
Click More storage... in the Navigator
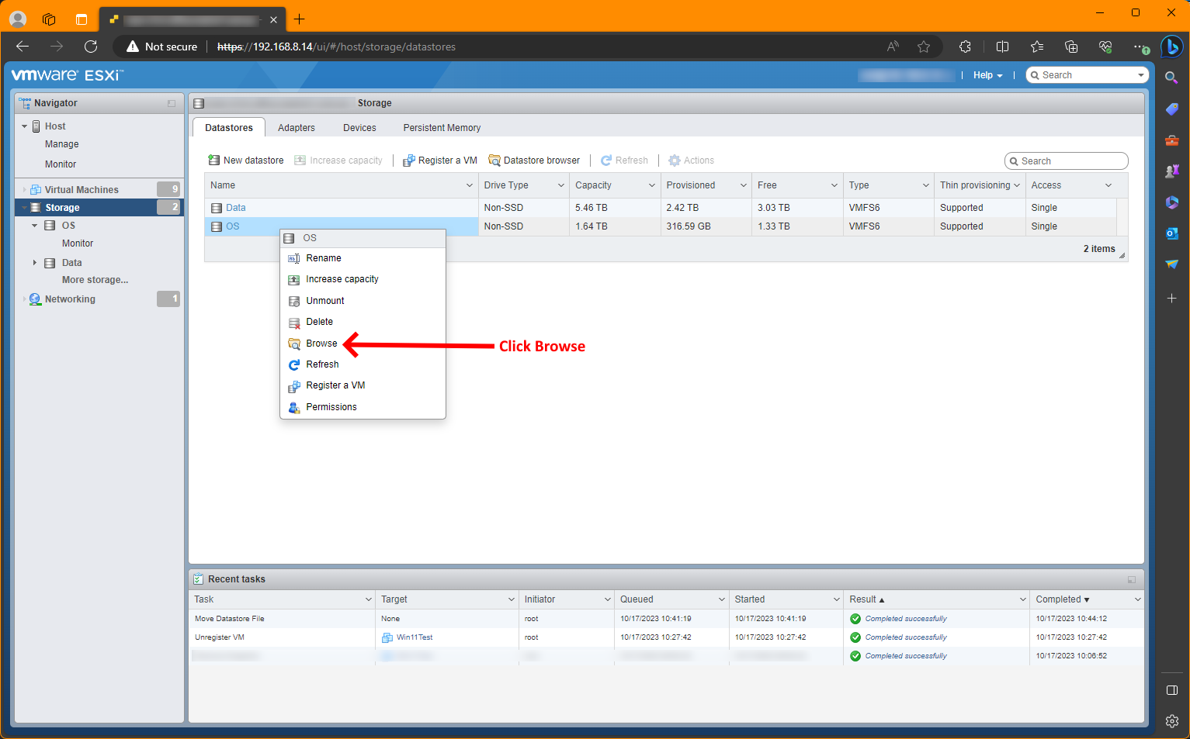point(95,280)
